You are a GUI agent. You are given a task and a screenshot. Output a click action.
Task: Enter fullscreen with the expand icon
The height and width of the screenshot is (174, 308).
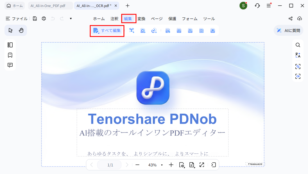point(202,165)
